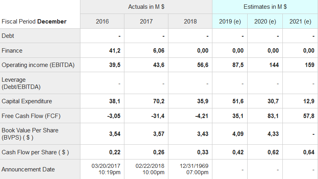The height and width of the screenshot is (179, 318).
Task: Select the 2018 column header
Action: click(190, 22)
